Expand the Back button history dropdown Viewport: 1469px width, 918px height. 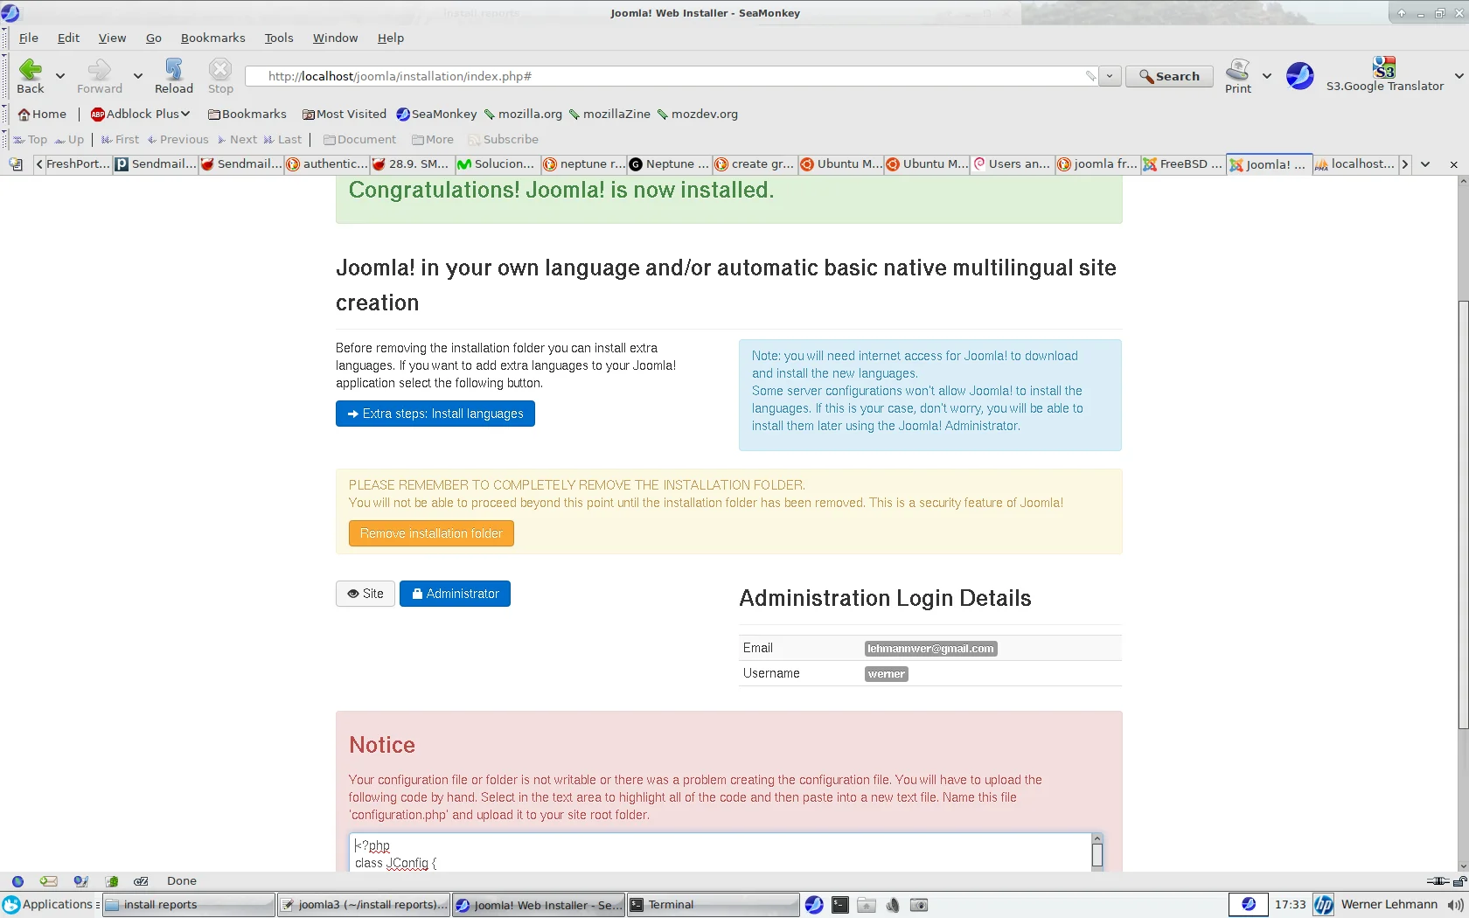point(60,77)
